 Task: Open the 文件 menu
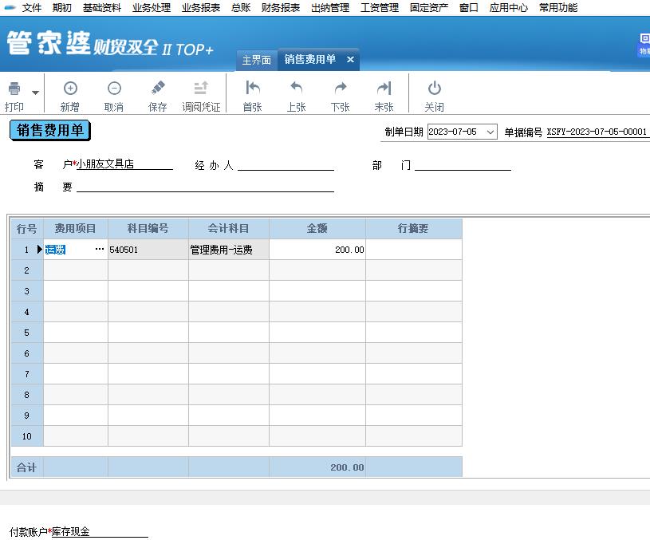pos(32,7)
